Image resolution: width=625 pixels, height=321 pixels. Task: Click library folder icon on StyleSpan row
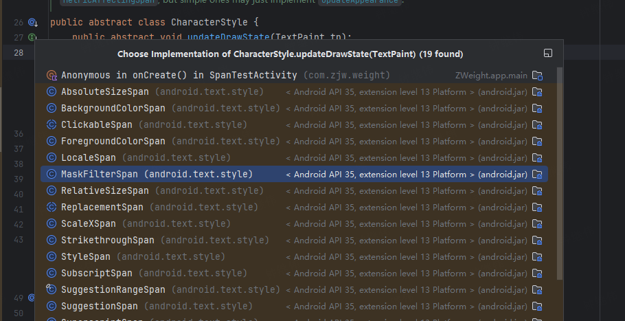click(537, 256)
